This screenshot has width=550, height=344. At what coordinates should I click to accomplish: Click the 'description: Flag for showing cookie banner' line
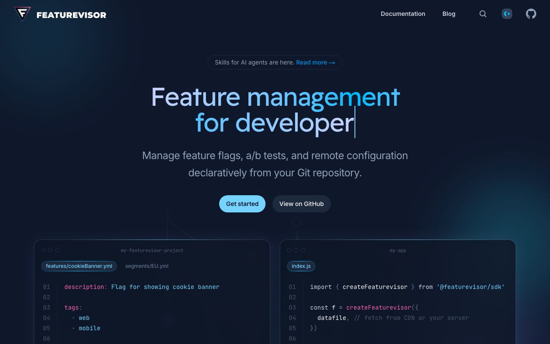pos(142,287)
